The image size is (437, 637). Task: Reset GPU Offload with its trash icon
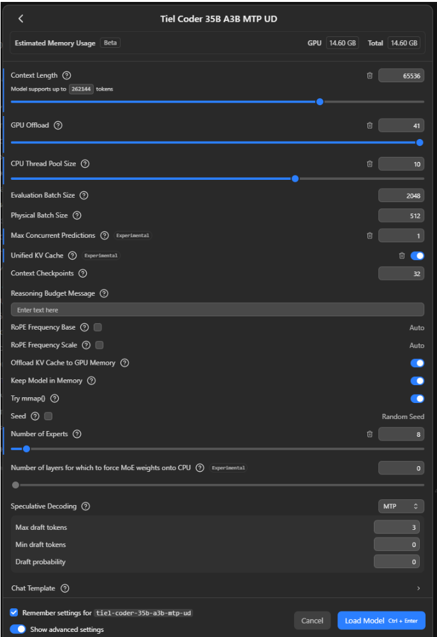369,126
